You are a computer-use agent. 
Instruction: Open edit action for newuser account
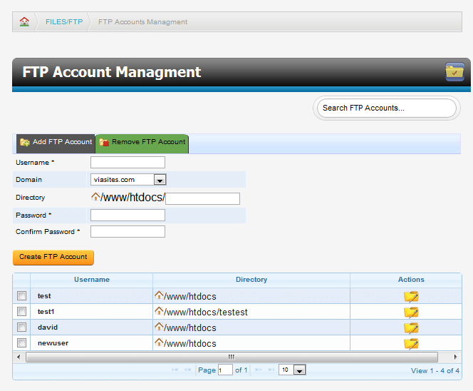coord(411,343)
